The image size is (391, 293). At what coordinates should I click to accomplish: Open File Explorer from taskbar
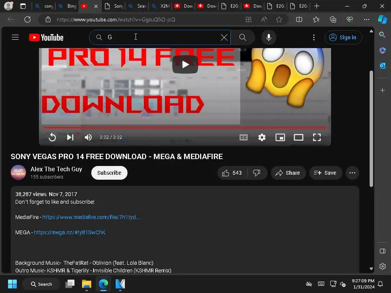click(87, 284)
